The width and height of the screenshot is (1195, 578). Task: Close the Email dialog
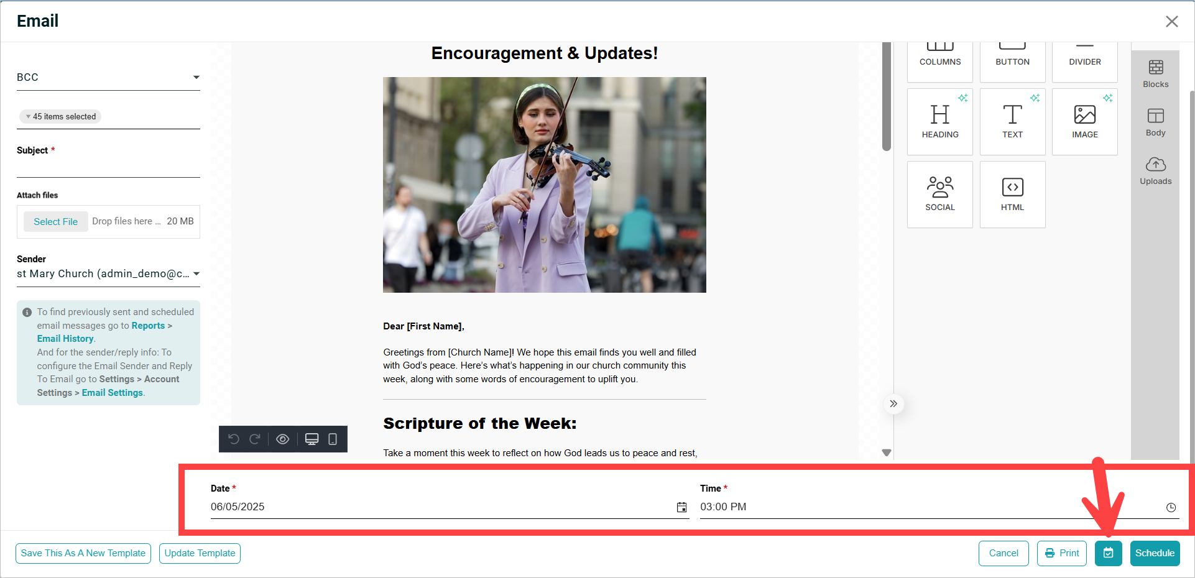tap(1171, 21)
